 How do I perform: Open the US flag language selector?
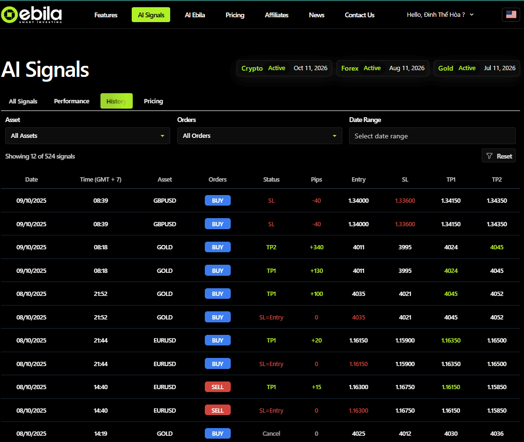point(511,14)
